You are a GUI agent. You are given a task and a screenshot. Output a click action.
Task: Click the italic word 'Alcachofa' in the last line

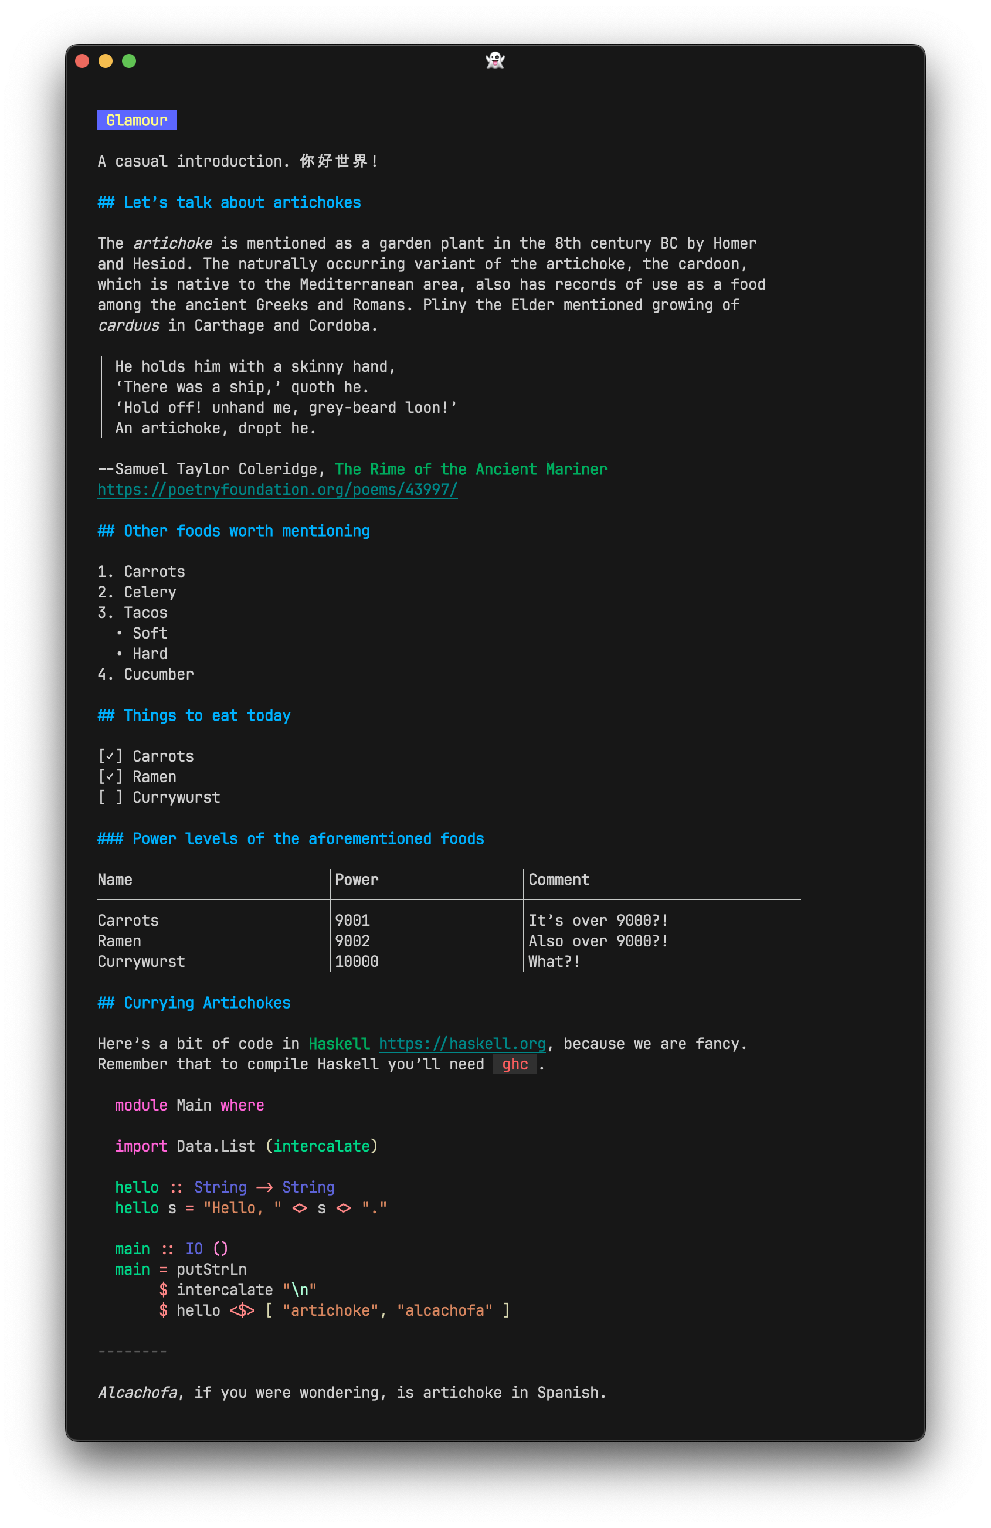click(x=137, y=1393)
